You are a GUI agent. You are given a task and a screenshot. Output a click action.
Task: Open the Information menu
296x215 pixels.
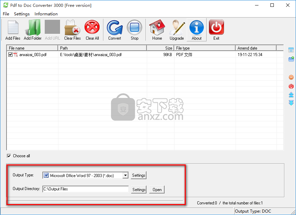46,14
